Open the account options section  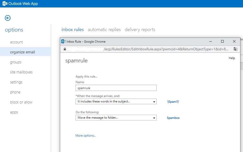click(x=16, y=42)
